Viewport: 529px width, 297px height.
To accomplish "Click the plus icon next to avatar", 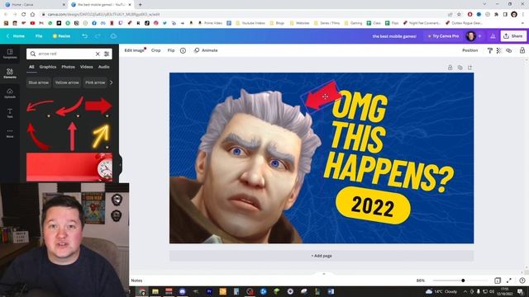I will coord(479,36).
